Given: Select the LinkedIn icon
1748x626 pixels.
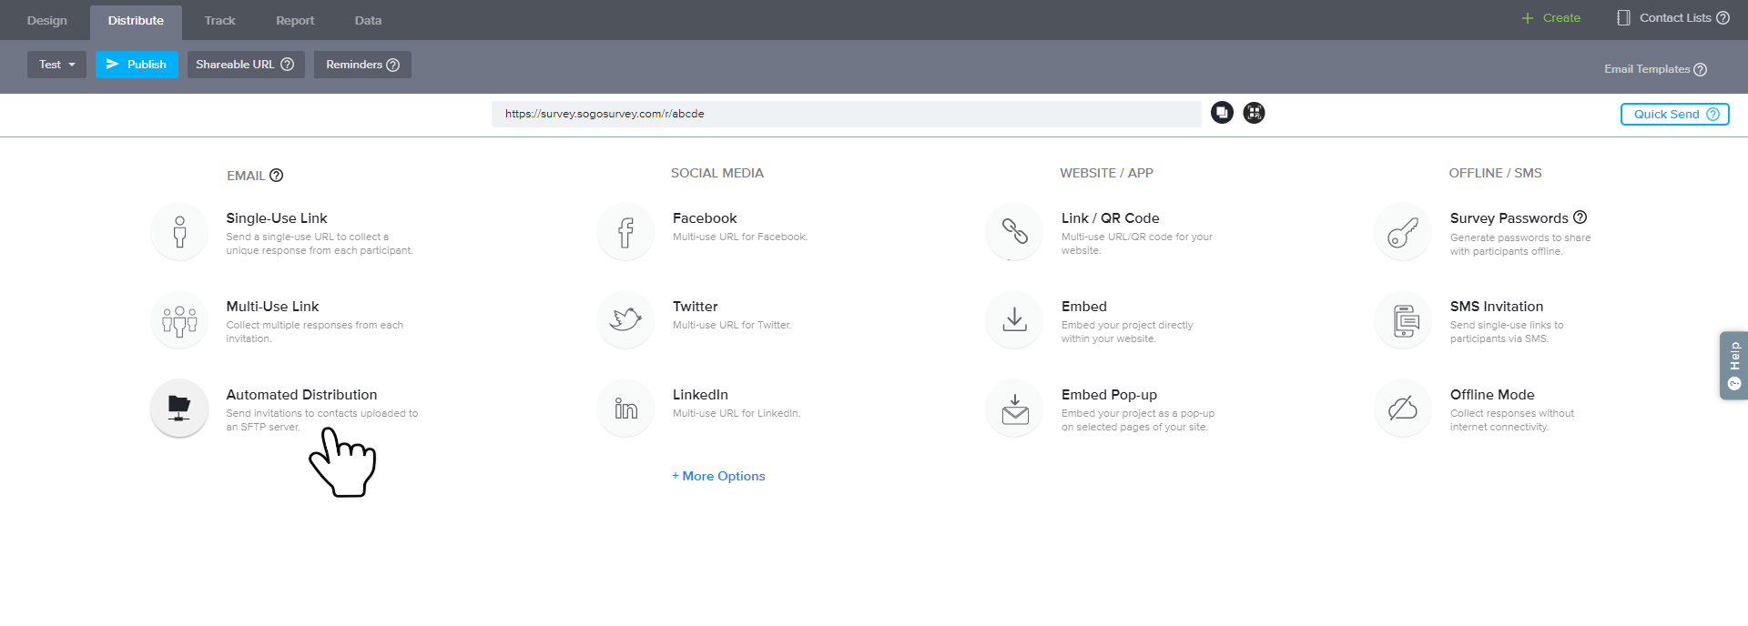Looking at the screenshot, I should point(625,409).
